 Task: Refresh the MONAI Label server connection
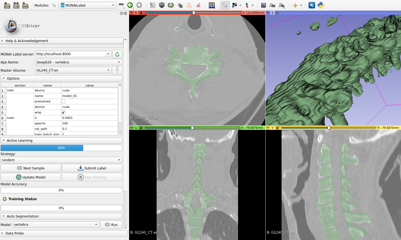click(x=117, y=54)
